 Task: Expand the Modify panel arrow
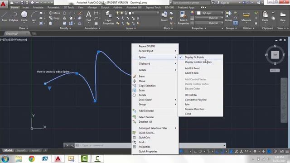[70, 28]
